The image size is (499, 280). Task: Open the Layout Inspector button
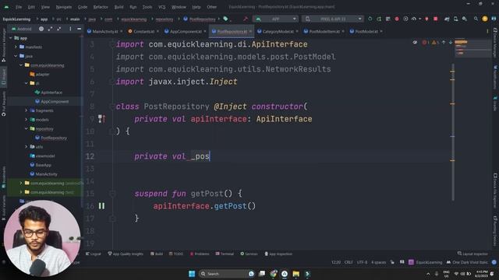472,254
